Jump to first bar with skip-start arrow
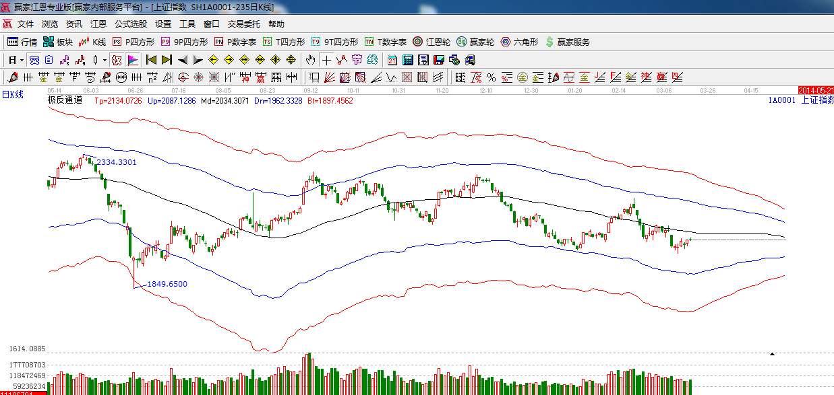 (x=151, y=60)
